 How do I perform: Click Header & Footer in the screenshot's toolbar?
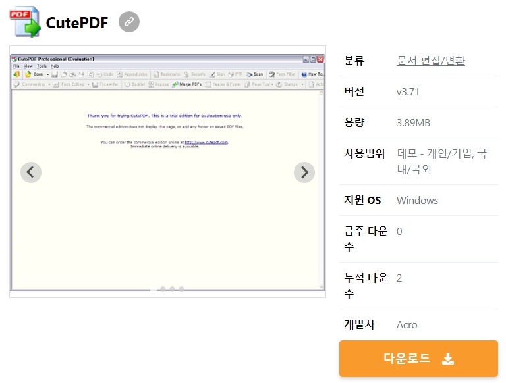(223, 84)
